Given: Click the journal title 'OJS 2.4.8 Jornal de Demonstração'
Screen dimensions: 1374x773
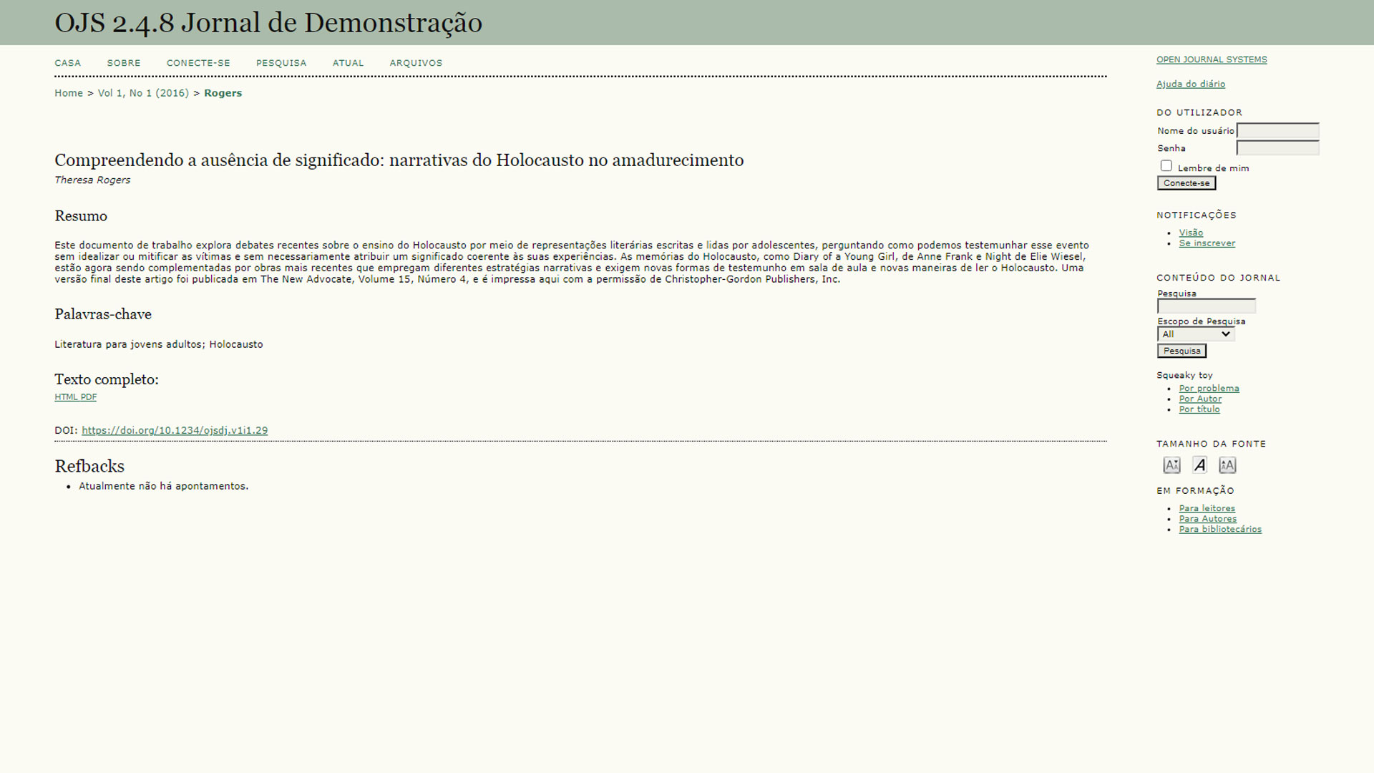Looking at the screenshot, I should coord(268,23).
